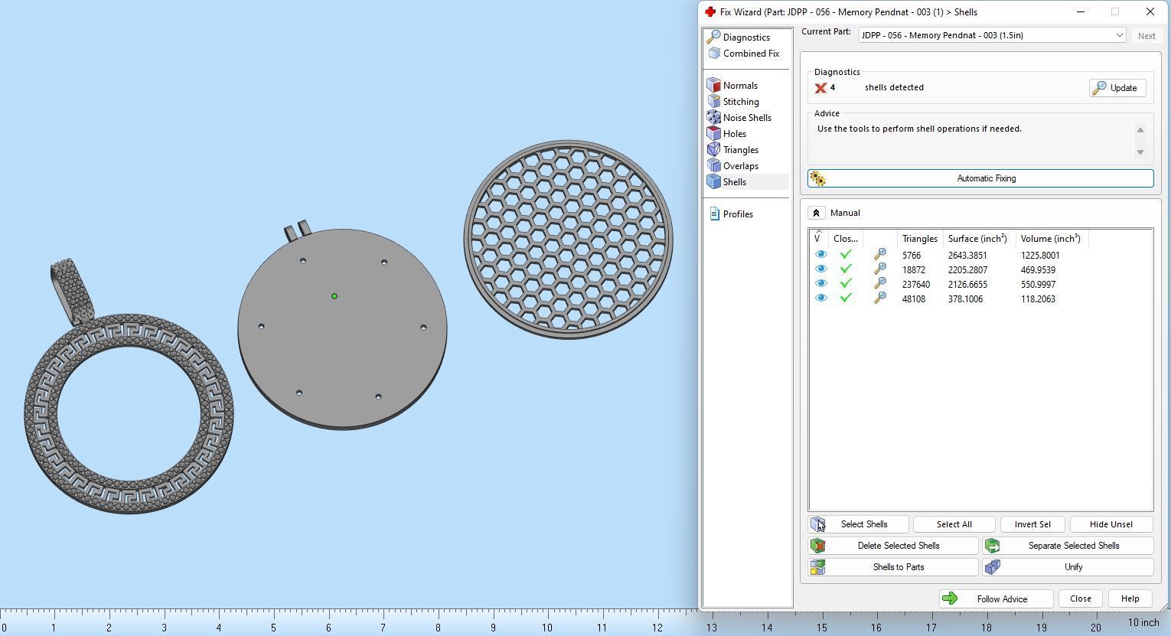Sort shells by Triangles column
Viewport: 1171px width, 636px height.
[920, 239]
